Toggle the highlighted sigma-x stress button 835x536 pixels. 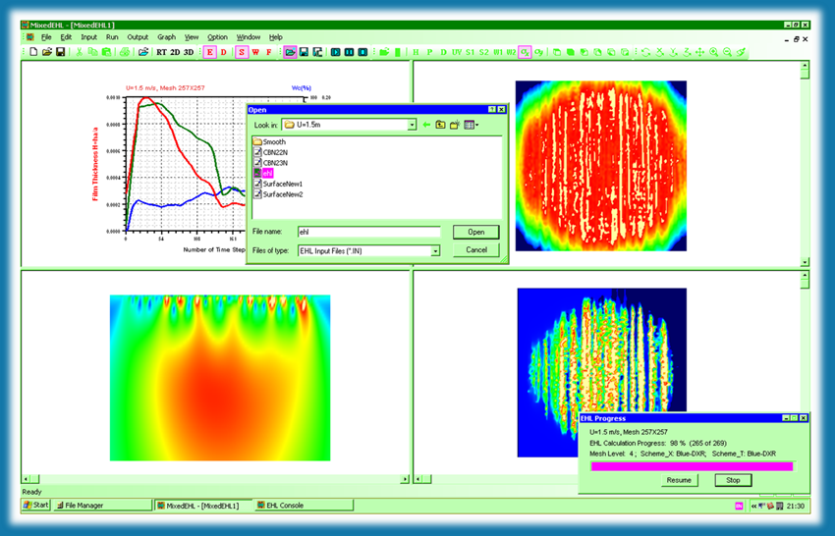pyautogui.click(x=525, y=52)
